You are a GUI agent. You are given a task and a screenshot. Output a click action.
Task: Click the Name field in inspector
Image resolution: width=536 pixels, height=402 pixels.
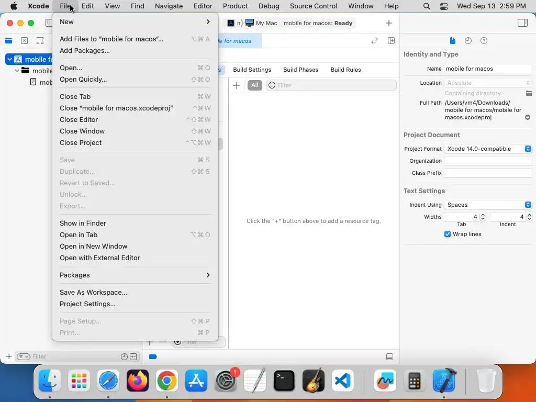(x=488, y=69)
